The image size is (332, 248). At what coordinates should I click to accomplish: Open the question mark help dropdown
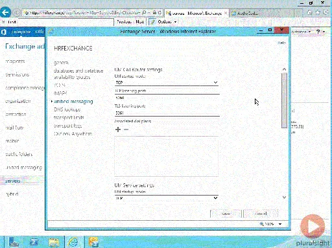click(x=320, y=32)
